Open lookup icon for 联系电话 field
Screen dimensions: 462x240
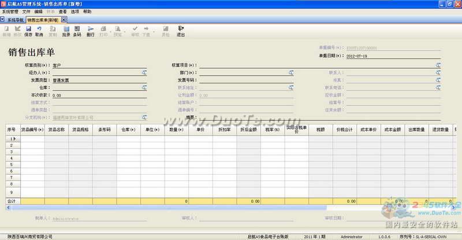coord(438,87)
